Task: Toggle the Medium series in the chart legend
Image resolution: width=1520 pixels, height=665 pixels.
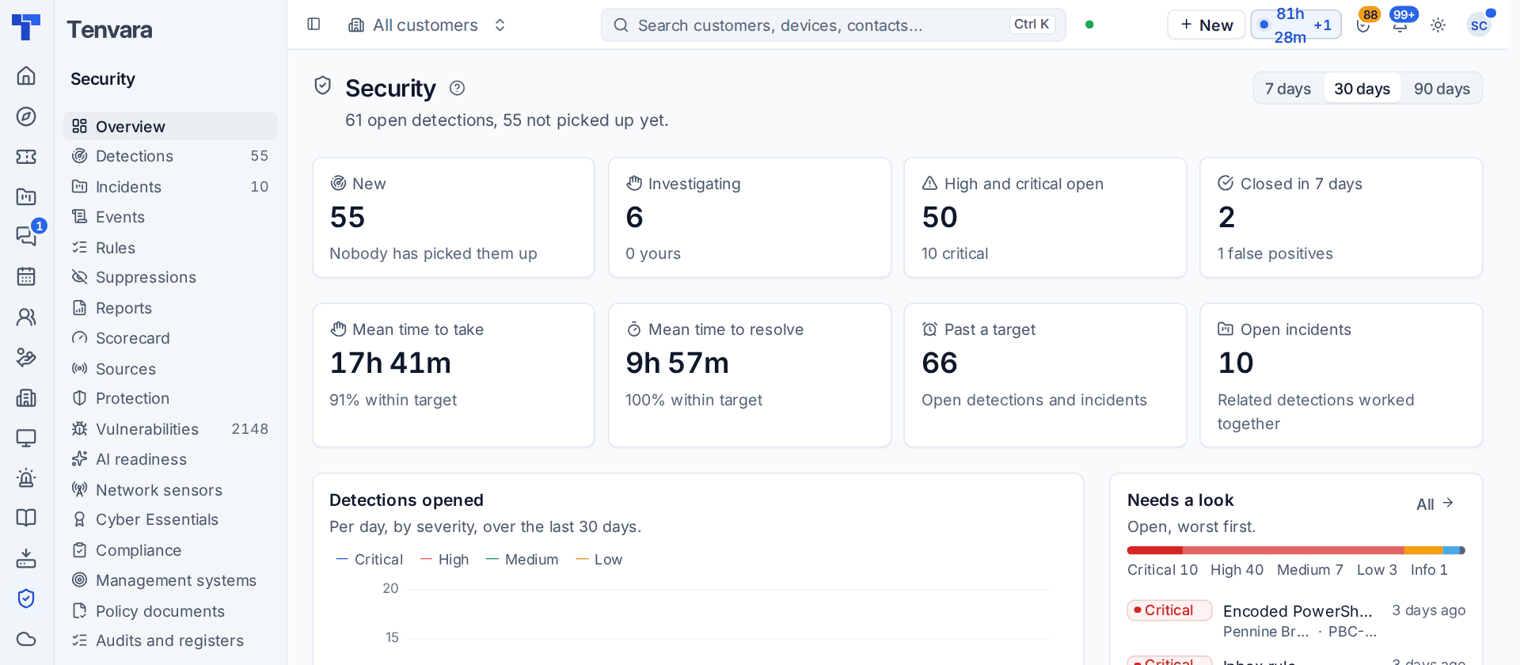Action: tap(522, 560)
